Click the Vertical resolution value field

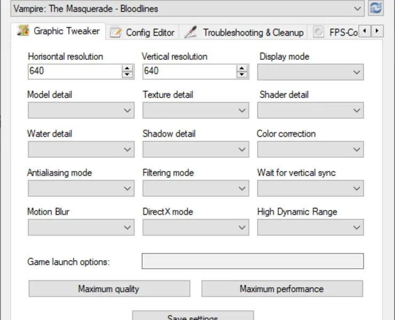(189, 71)
